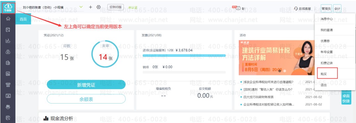Image resolution: width=356 pixels, height=123 pixels.
Task: Open the line chart icon in the sidebar
Action: (8, 41)
